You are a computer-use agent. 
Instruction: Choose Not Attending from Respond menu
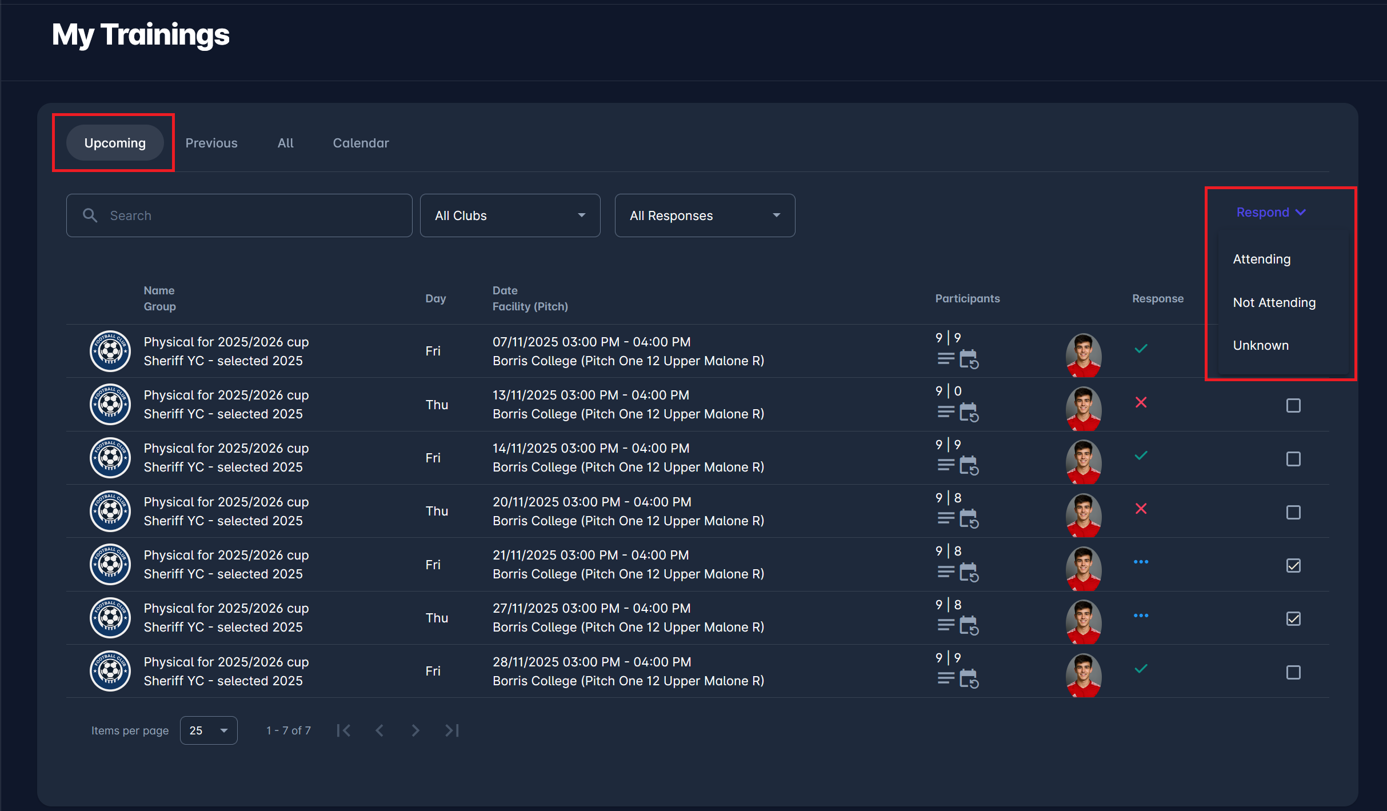coord(1274,302)
